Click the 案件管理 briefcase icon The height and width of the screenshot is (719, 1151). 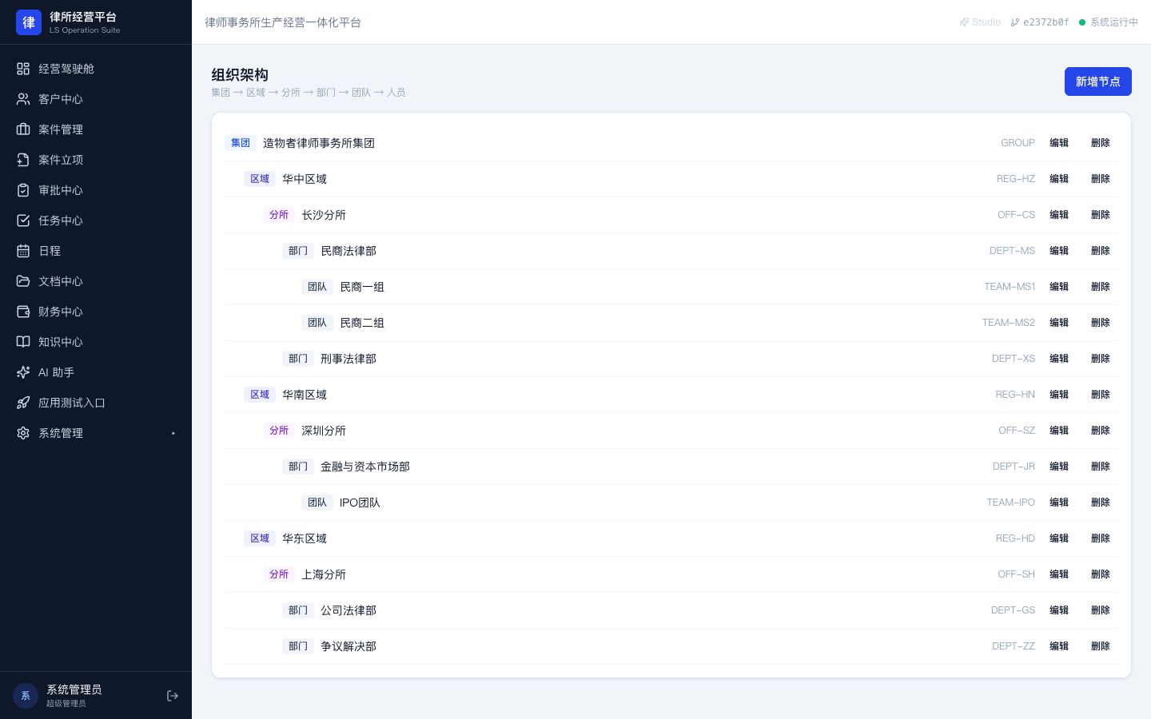point(23,129)
